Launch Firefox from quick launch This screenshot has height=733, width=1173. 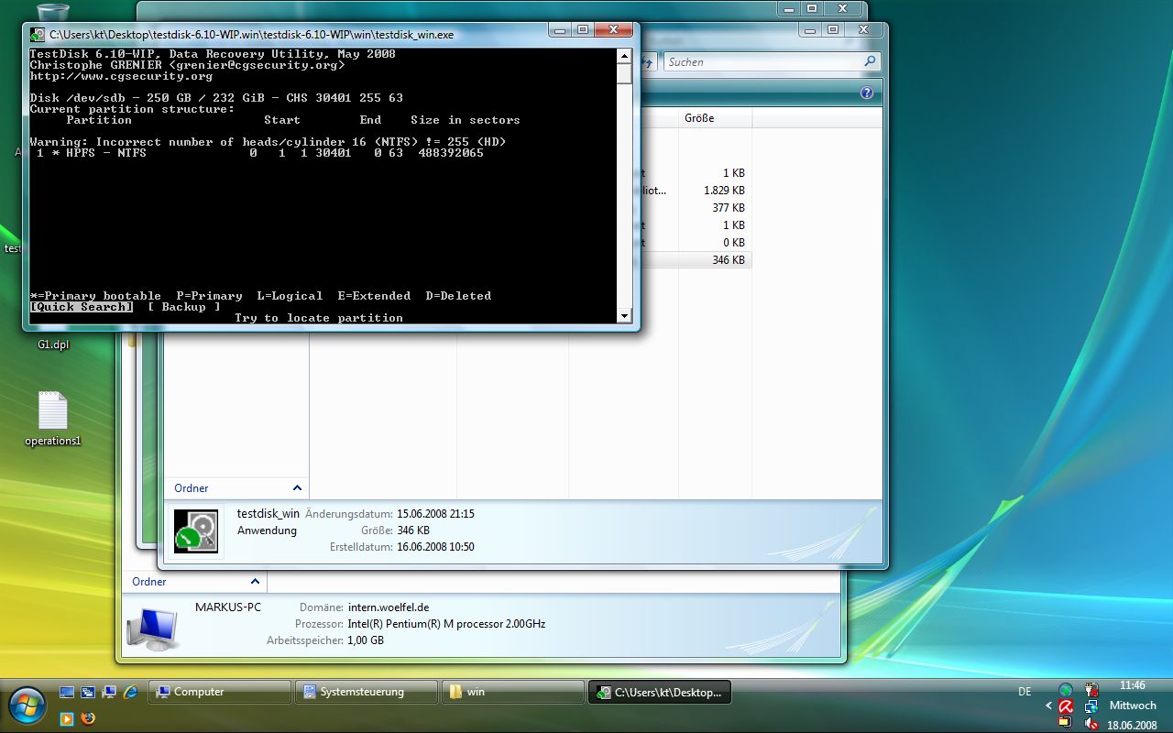click(x=88, y=717)
